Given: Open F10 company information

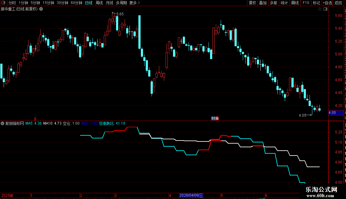Looking at the screenshot, I should pyautogui.click(x=306, y=3).
